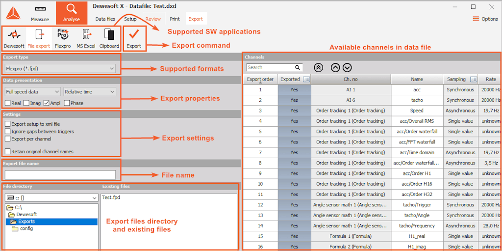Sort by Export order column header
Viewport: 502px width, 251px height.
[x=260, y=79]
